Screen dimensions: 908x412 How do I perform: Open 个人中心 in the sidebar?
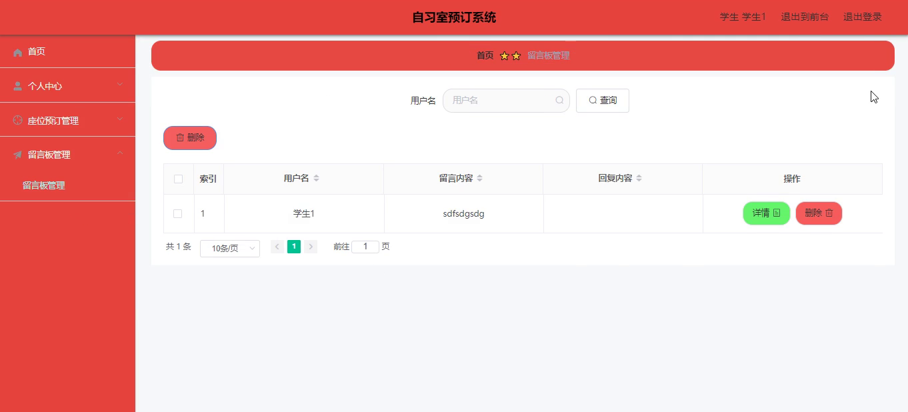pyautogui.click(x=67, y=86)
